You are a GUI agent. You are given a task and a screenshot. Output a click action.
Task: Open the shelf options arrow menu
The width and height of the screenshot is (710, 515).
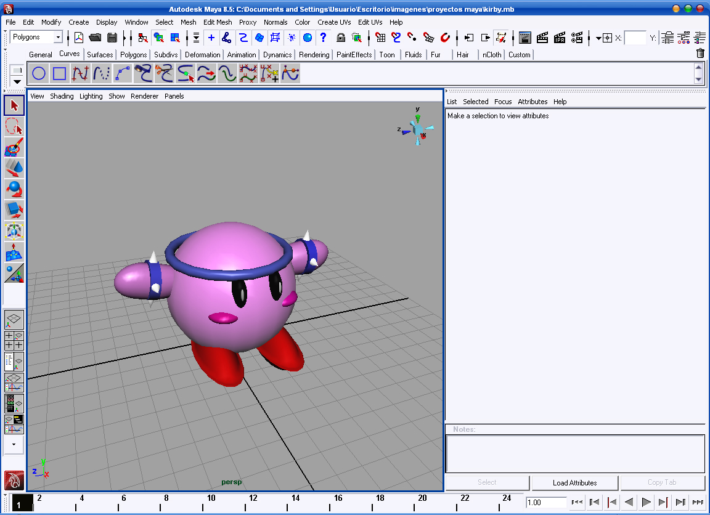click(17, 82)
